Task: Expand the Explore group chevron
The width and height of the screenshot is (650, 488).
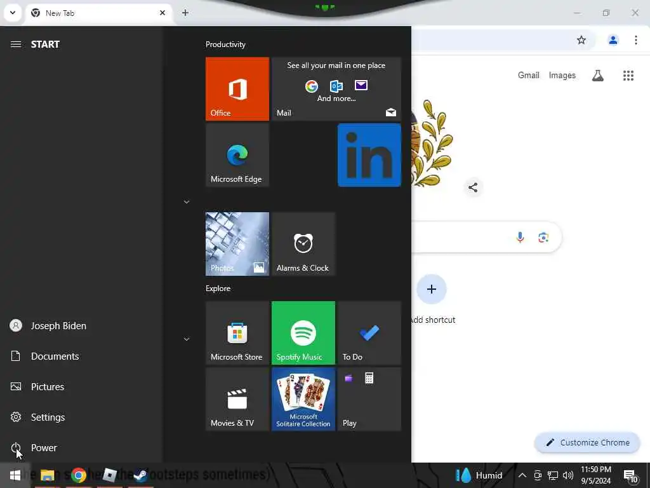Action: [x=187, y=339]
